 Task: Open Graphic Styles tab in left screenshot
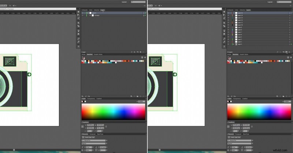[98, 55]
